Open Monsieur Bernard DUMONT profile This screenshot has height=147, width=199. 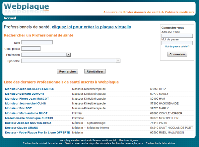tap(25, 94)
